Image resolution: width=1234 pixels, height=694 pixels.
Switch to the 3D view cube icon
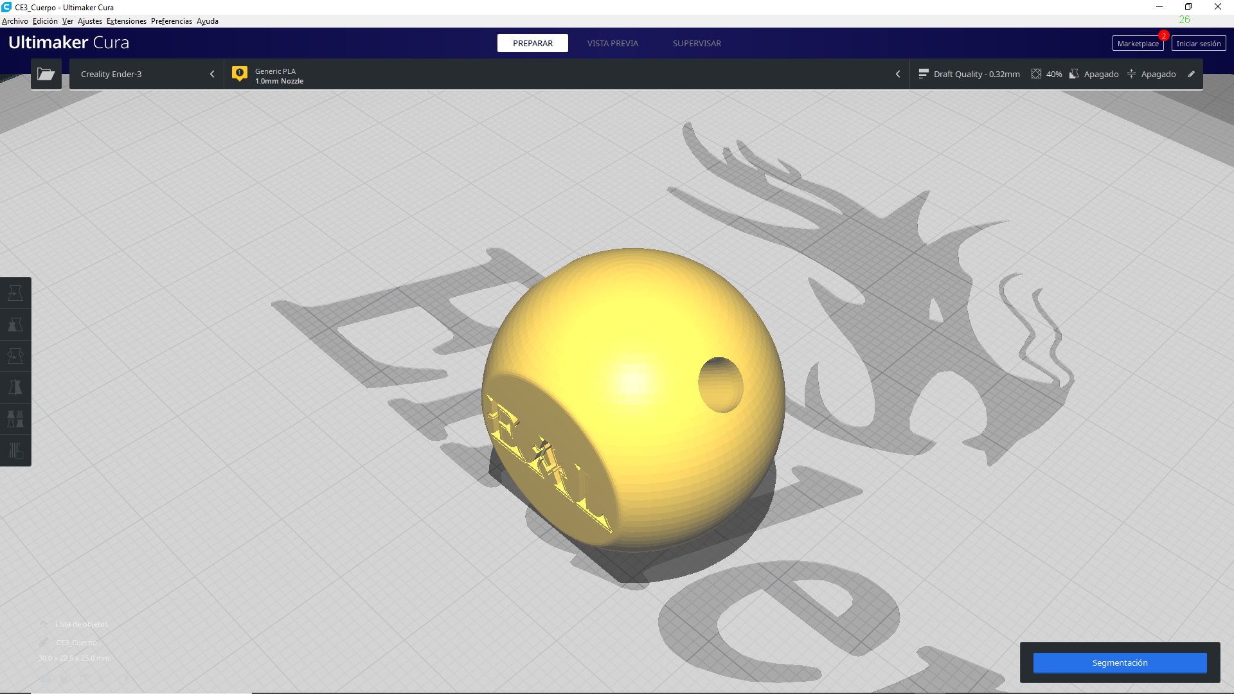46,679
